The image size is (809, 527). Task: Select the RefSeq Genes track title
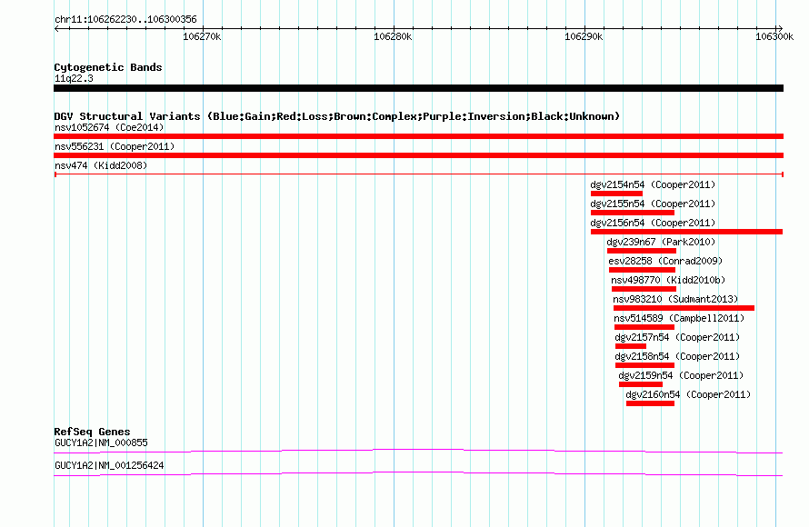coord(93,433)
